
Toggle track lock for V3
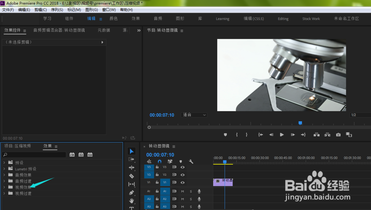(157, 167)
